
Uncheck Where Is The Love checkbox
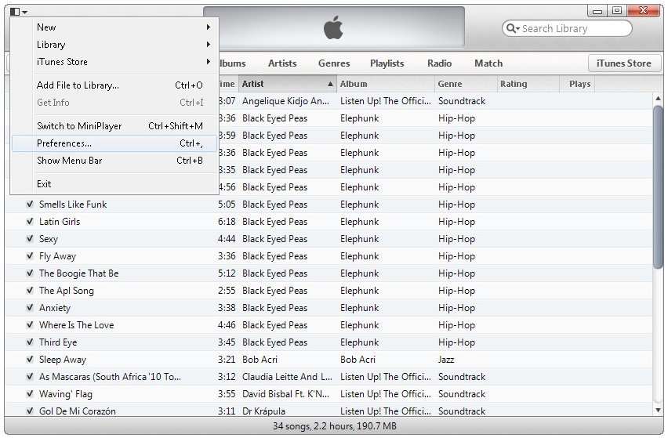click(x=30, y=324)
